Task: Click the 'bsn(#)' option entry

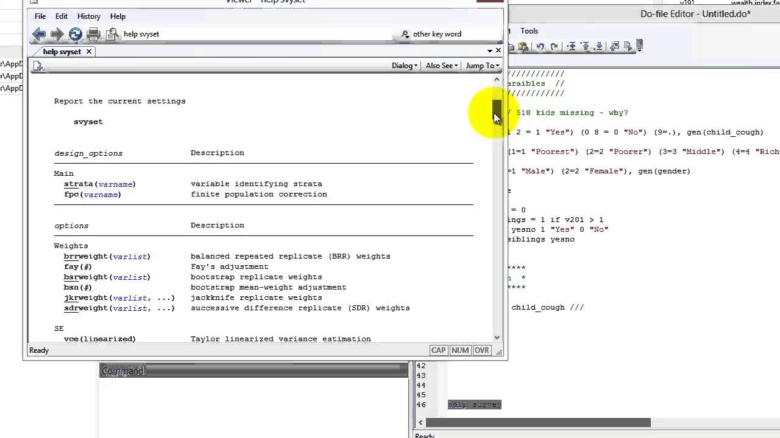Action: (x=78, y=287)
